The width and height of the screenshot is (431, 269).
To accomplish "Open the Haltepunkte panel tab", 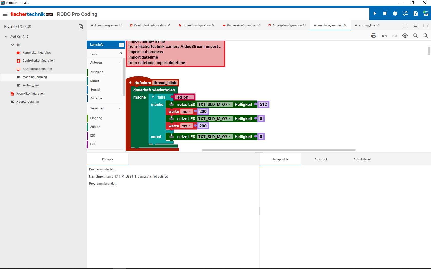I will coord(280,159).
